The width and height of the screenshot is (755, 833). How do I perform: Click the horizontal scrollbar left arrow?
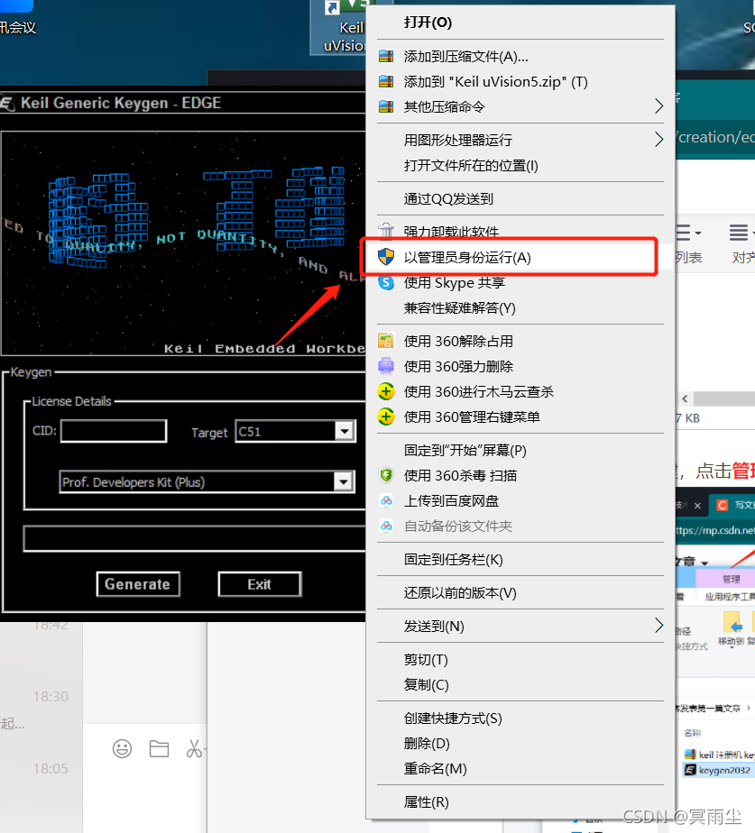685,398
